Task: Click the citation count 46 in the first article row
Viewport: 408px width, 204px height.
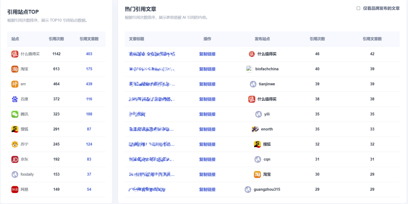Action: point(317,54)
